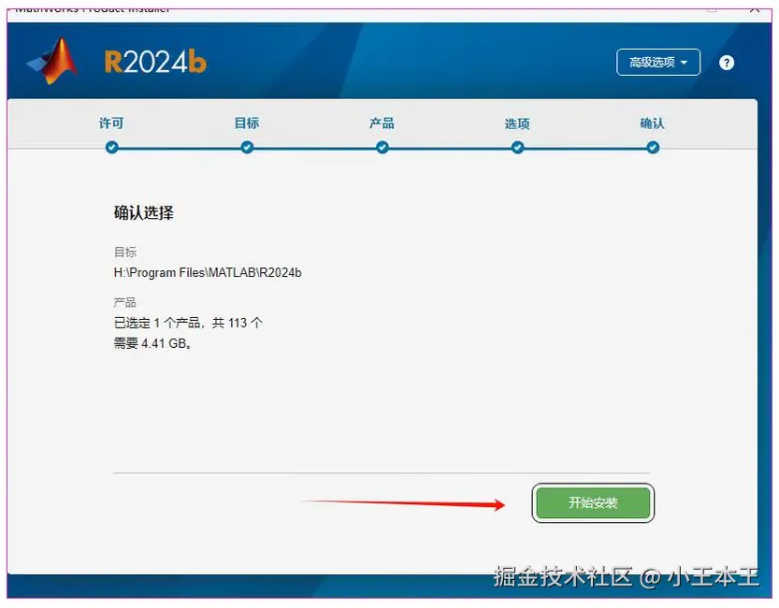Screen dimensions: 779x608
Task: Click the 开始安装 button
Action: (593, 502)
